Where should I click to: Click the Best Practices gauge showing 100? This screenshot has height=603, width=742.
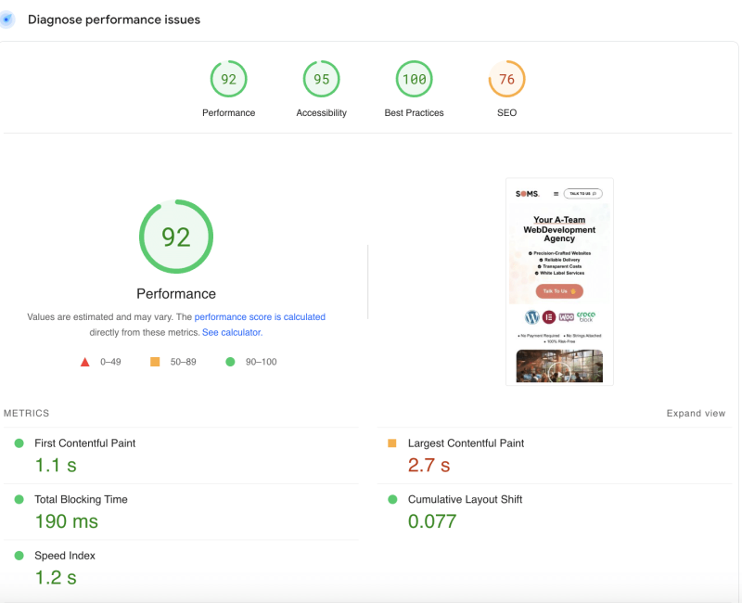[414, 80]
